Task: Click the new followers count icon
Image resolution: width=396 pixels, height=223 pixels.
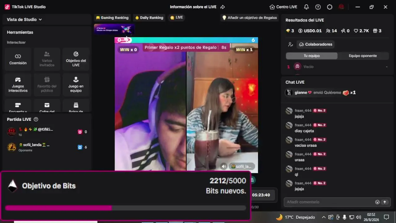Action: coord(343,31)
